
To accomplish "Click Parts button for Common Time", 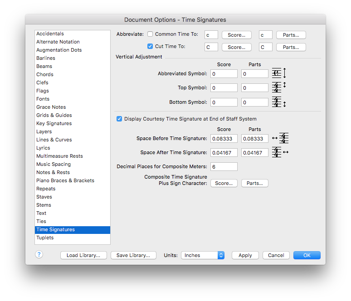I will point(291,35).
